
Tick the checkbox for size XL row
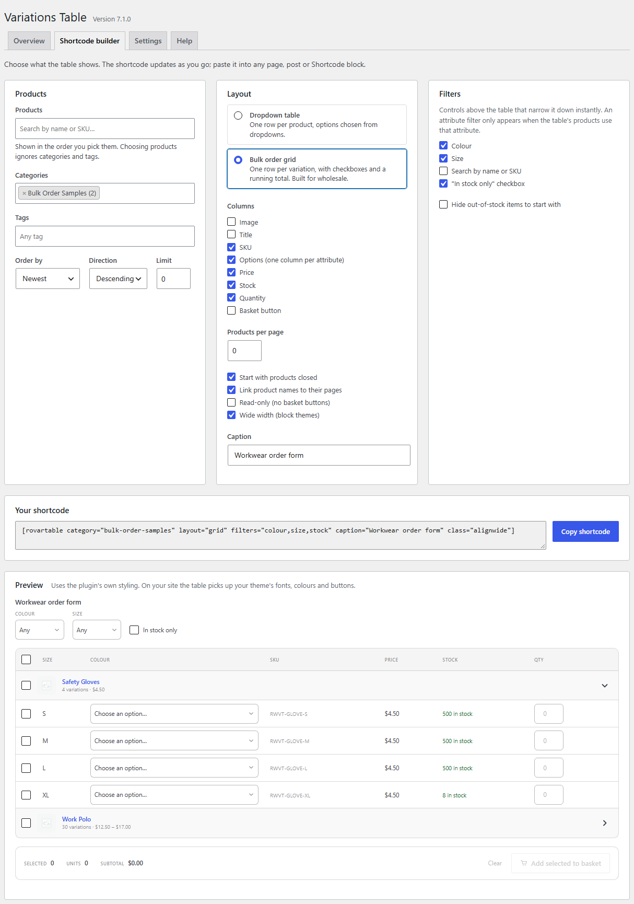pos(26,795)
